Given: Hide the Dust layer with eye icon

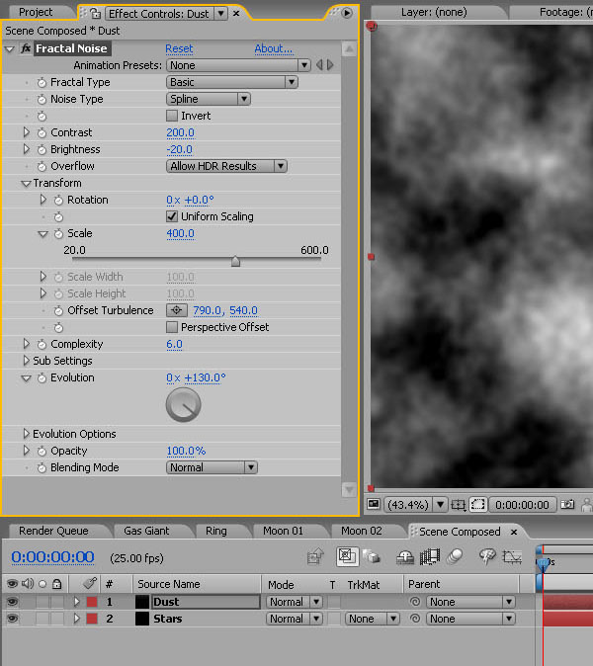Looking at the screenshot, I should [12, 602].
